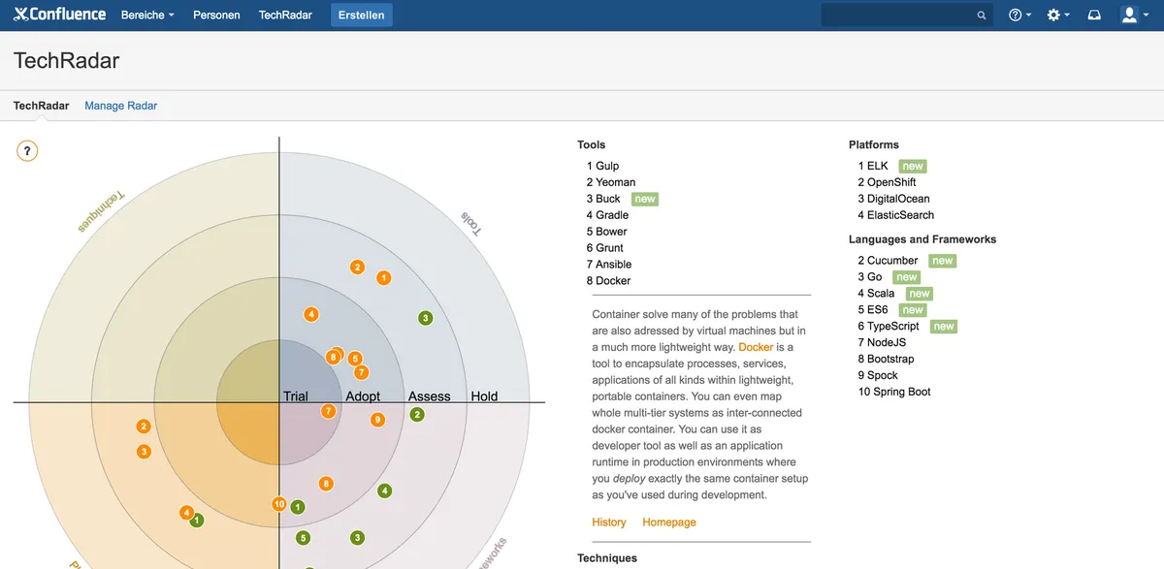
Task: Select green blip 3 in Tools quadrant
Action: coord(425,318)
